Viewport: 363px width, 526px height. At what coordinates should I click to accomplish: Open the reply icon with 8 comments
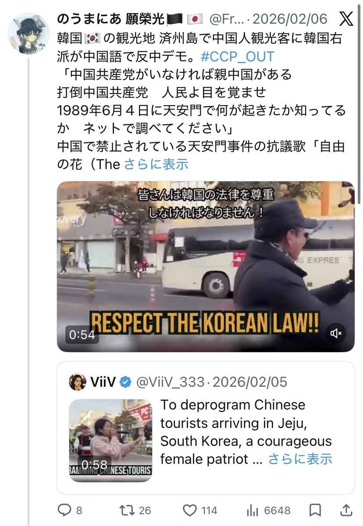point(64,510)
